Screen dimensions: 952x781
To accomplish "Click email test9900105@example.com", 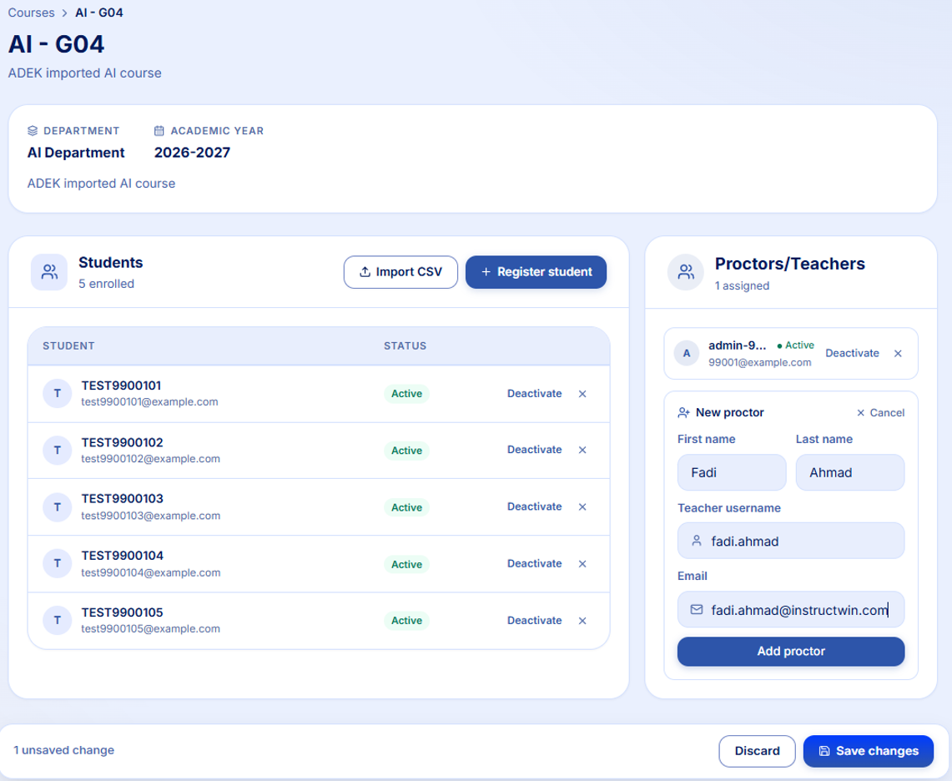I will (x=150, y=628).
